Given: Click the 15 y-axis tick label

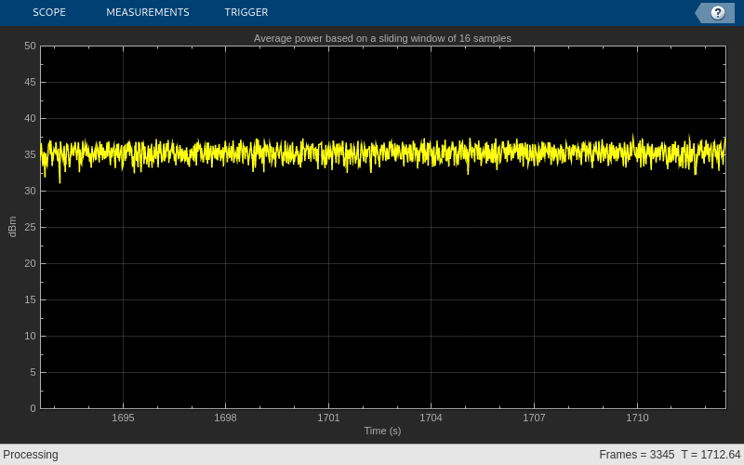Looking at the screenshot, I should [x=30, y=299].
